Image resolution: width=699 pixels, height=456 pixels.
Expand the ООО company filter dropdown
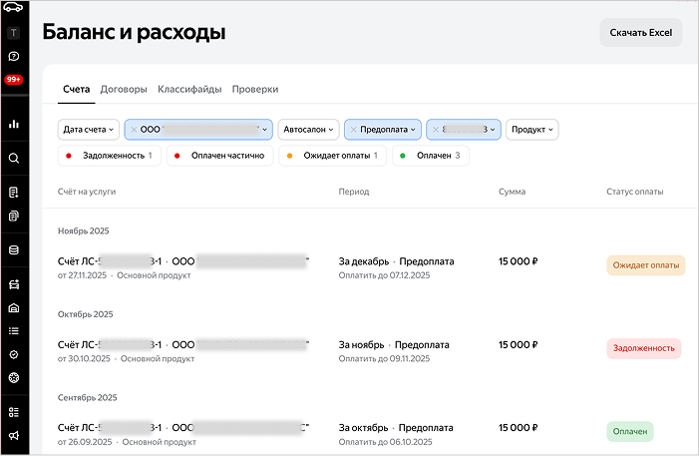point(265,130)
